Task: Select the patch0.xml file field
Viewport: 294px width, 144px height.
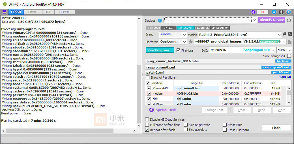Action: 218,72
